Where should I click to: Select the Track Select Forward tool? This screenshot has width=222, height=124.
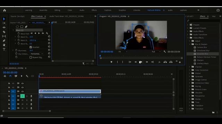(4, 23)
